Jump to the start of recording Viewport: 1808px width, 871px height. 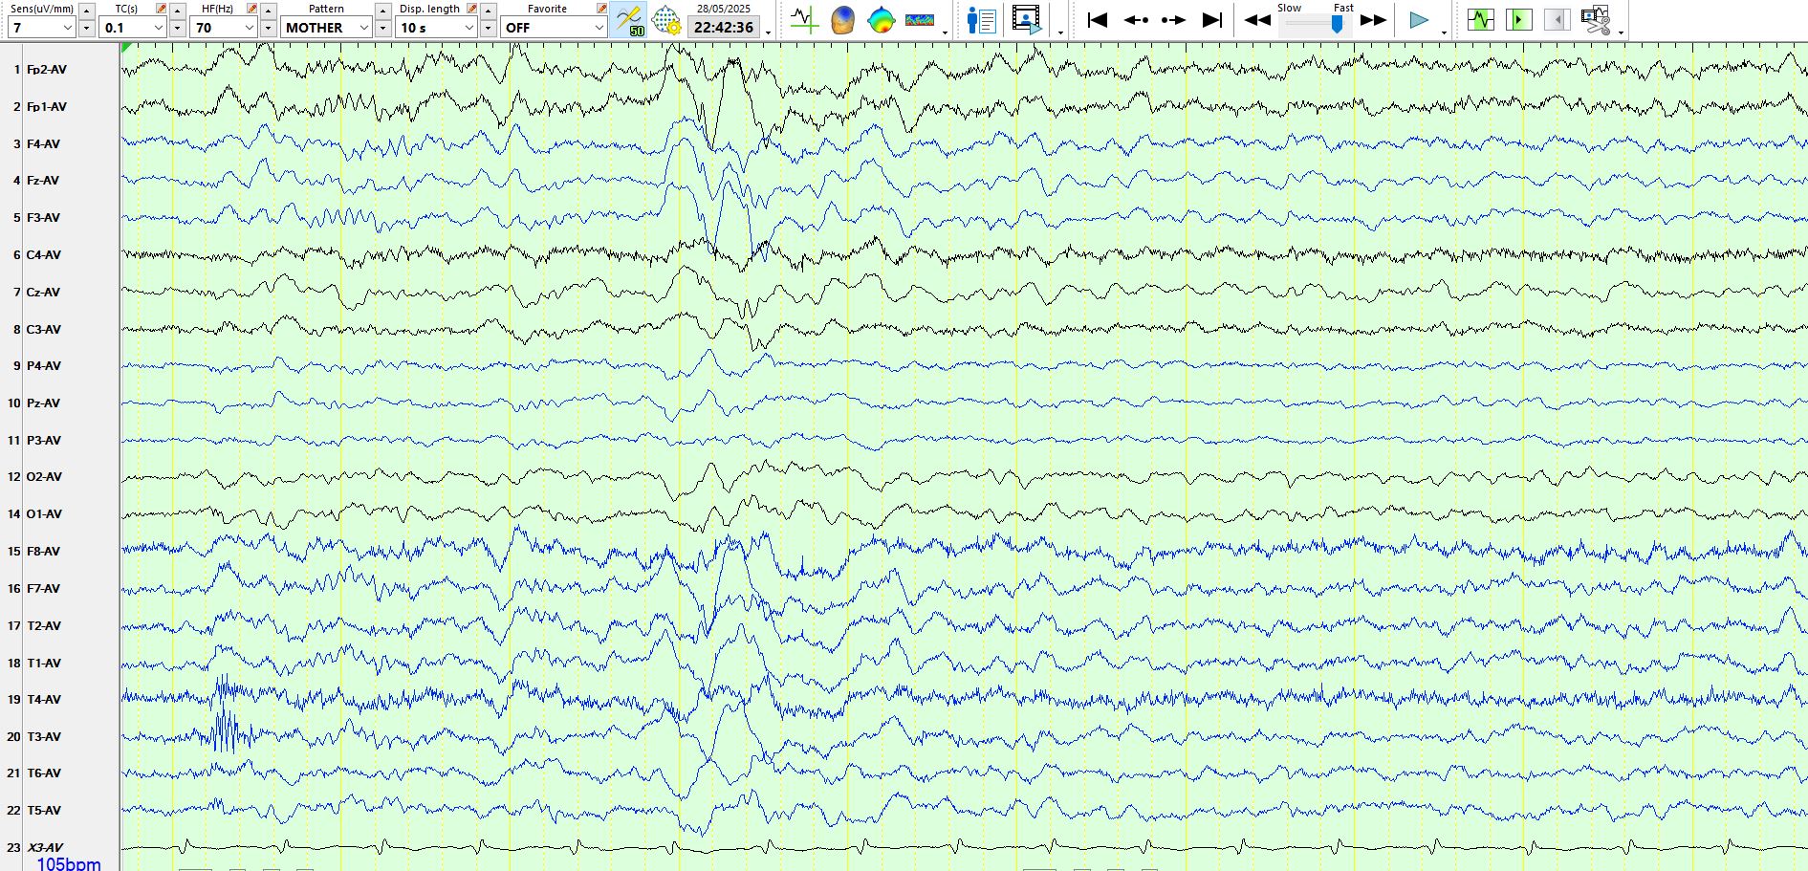1098,19
